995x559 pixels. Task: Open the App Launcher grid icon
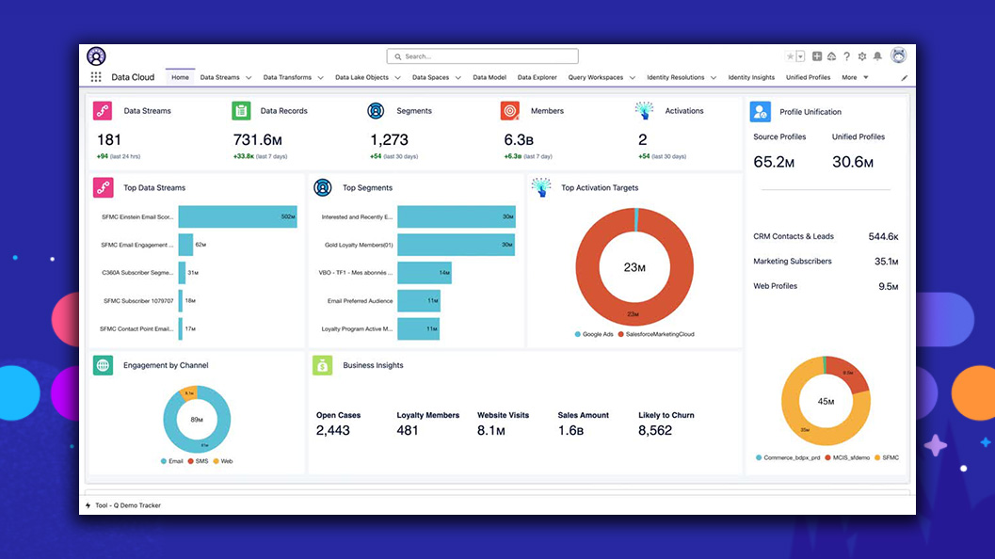(x=96, y=77)
